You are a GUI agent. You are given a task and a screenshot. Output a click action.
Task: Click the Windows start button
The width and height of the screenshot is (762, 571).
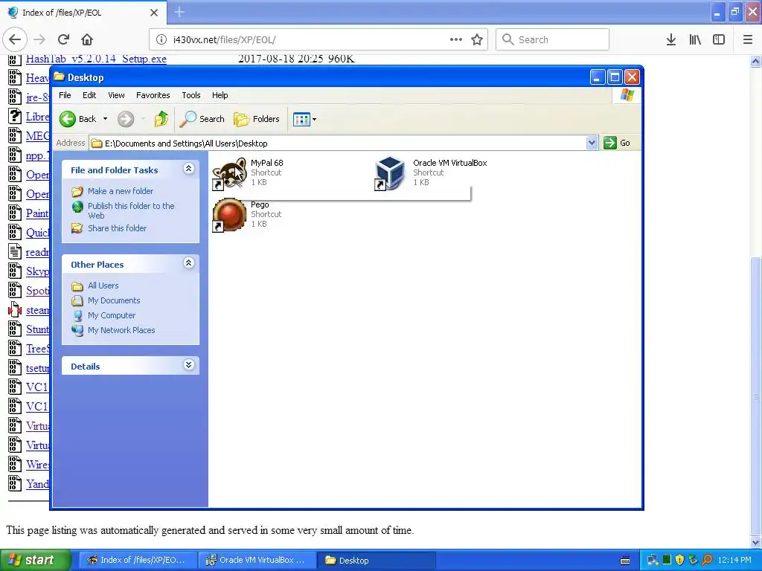tap(34, 560)
